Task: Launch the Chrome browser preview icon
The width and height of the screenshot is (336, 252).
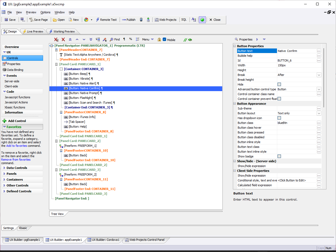Action: tap(86, 20)
